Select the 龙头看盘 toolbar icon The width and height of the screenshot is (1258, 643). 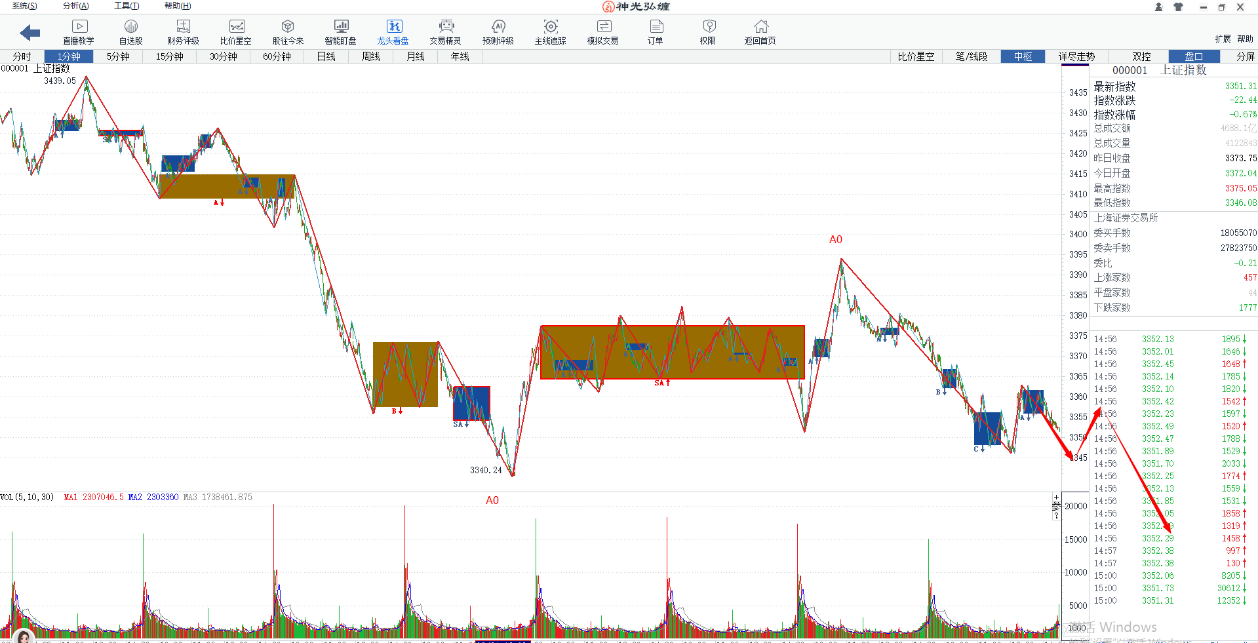point(393,31)
